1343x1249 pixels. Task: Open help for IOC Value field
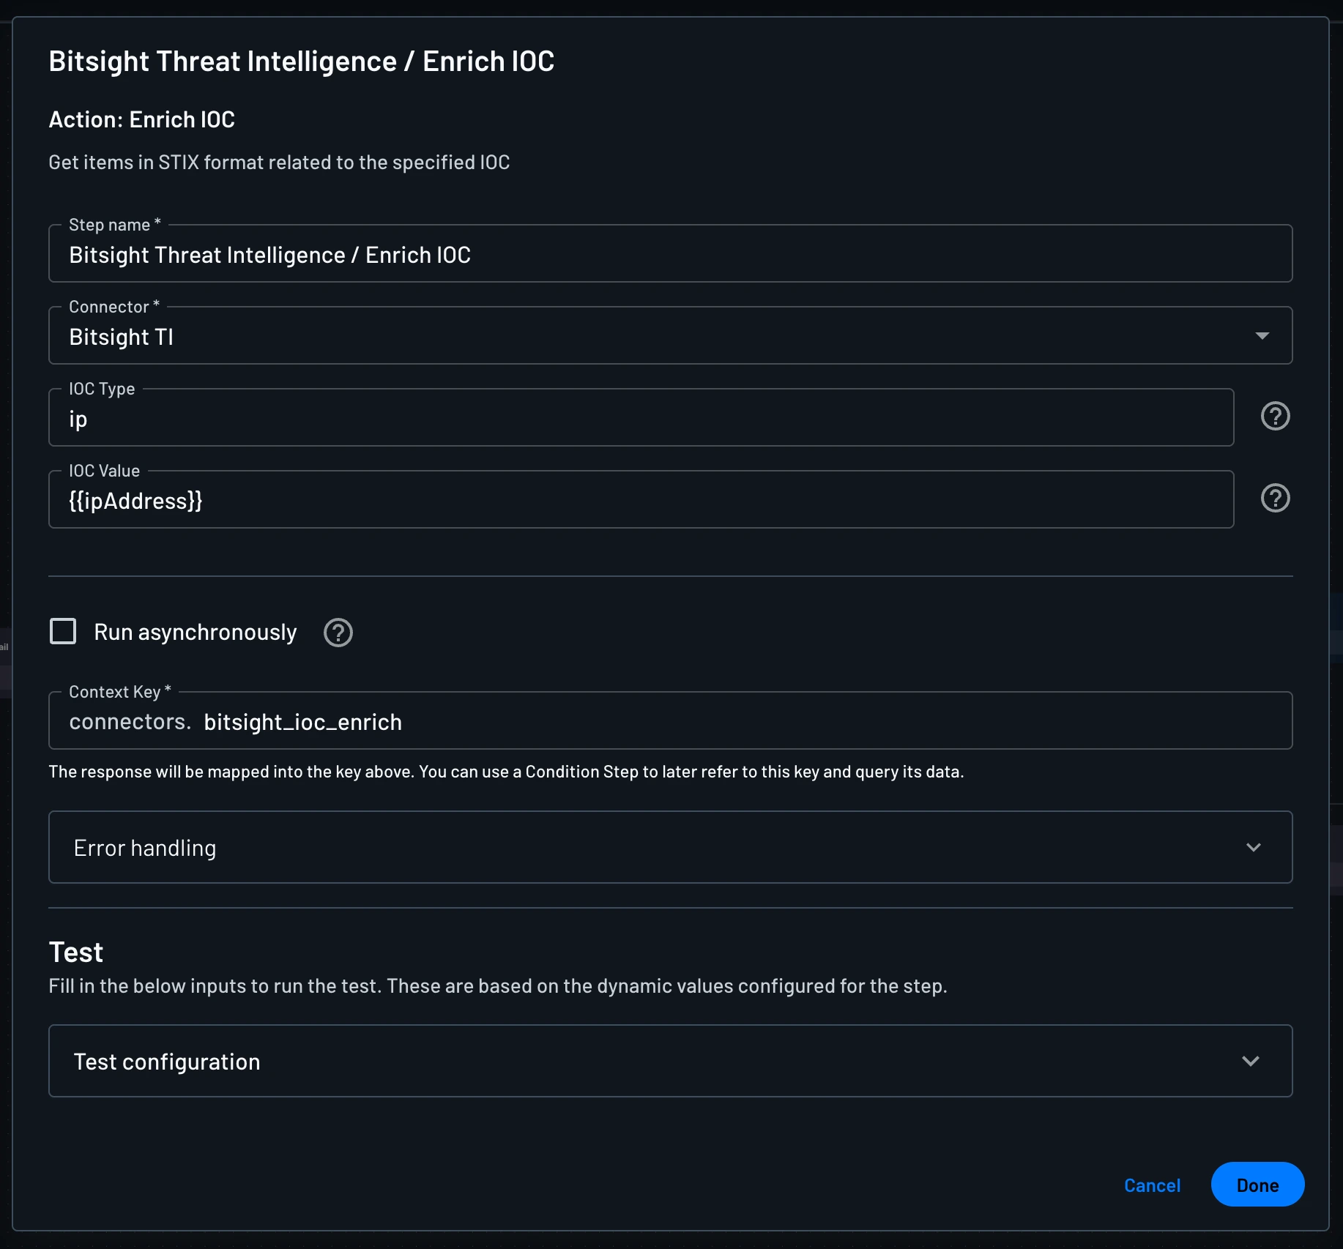tap(1275, 499)
